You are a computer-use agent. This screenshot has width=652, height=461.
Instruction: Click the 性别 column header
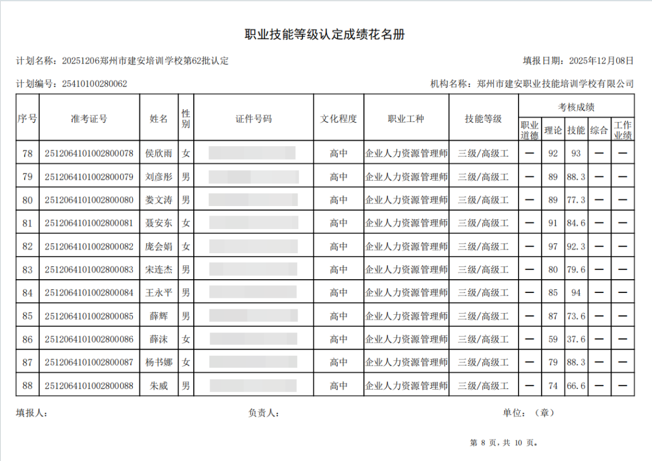[x=186, y=118]
